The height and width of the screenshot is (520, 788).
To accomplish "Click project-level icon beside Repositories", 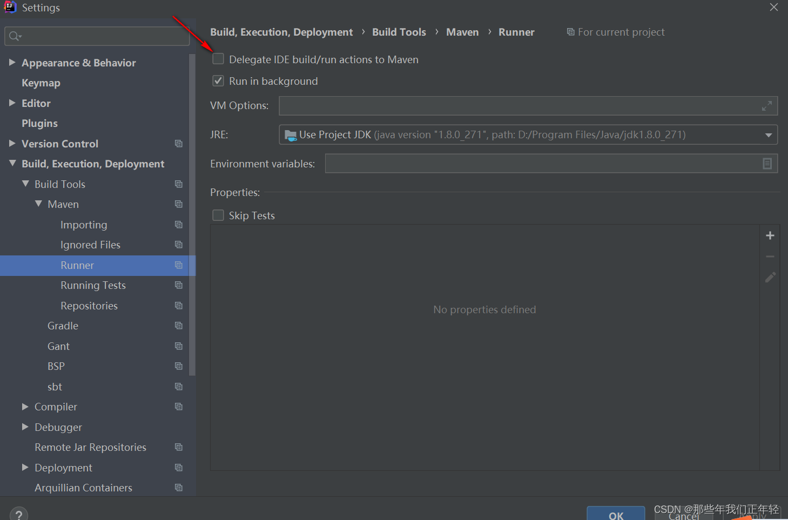I will coord(179,306).
